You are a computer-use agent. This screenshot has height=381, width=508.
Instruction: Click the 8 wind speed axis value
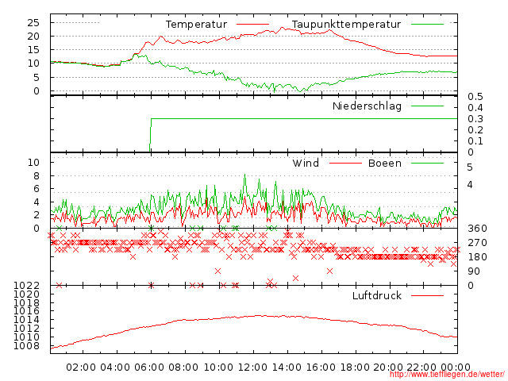click(37, 176)
